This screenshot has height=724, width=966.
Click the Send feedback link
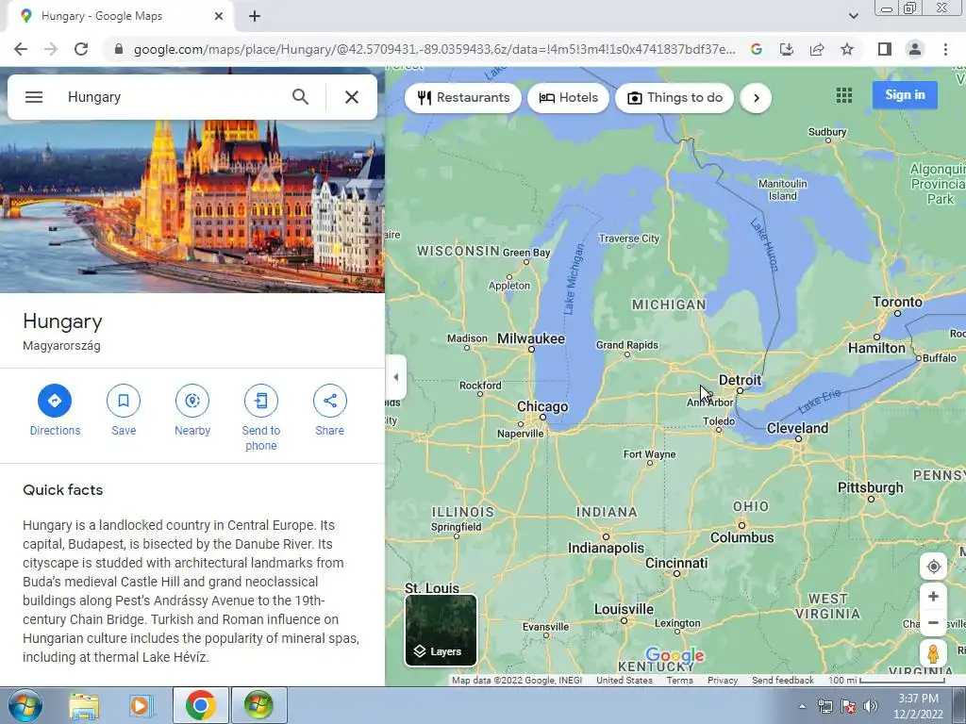point(782,681)
